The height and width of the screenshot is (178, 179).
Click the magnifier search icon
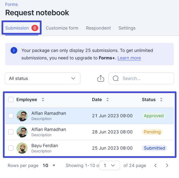pos(116,78)
